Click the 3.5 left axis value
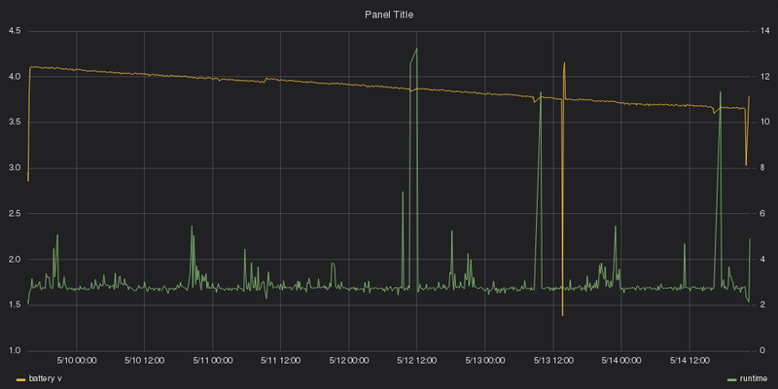 15,123
